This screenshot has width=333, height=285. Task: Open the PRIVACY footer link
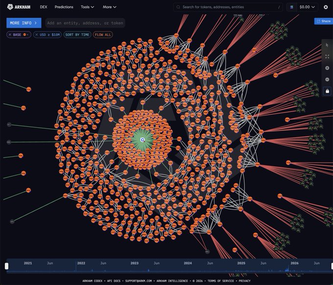(x=244, y=281)
